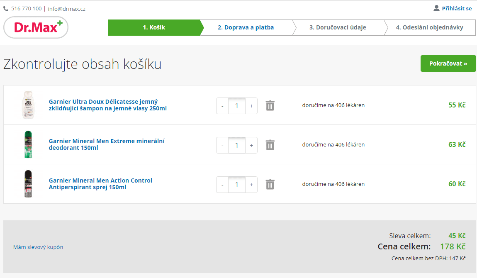Click the green Mineral Men Extreme deodorant thumbnail
Viewport: 477px width, 278px height.
point(28,144)
